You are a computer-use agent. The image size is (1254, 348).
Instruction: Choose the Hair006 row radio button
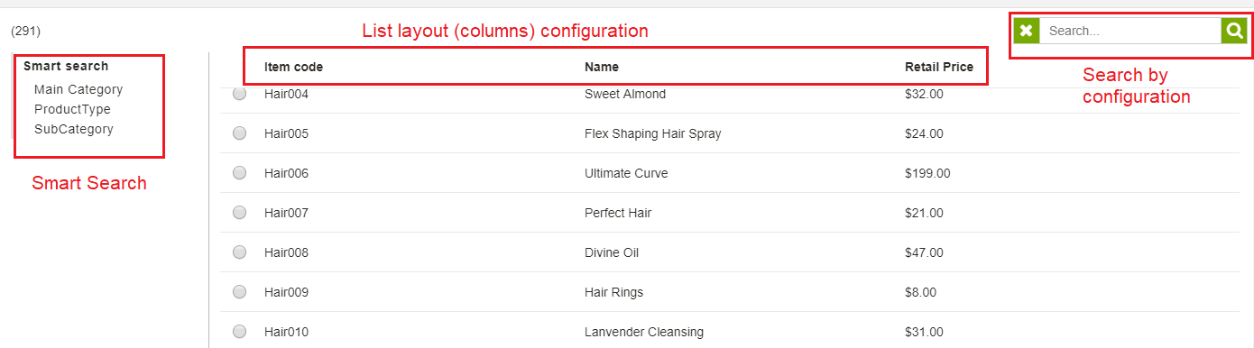coord(239,173)
